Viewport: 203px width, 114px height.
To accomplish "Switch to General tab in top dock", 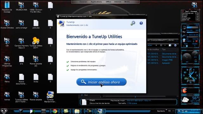I will pos(83,2).
